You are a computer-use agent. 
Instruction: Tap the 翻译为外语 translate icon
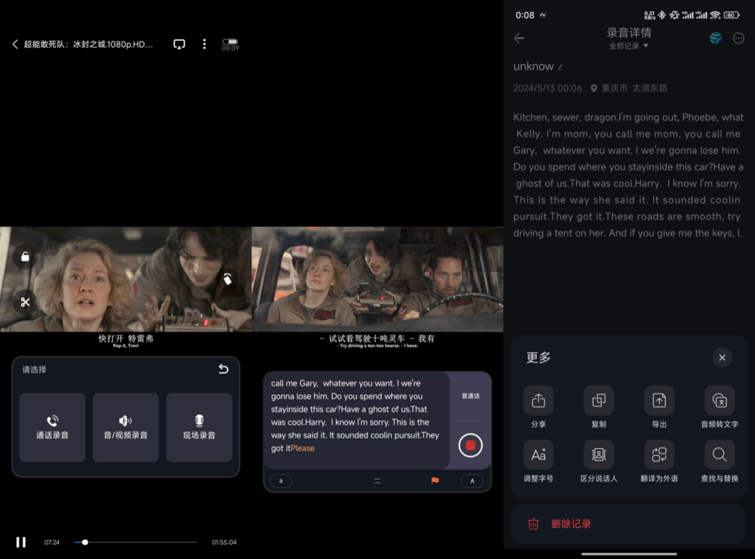click(x=659, y=455)
